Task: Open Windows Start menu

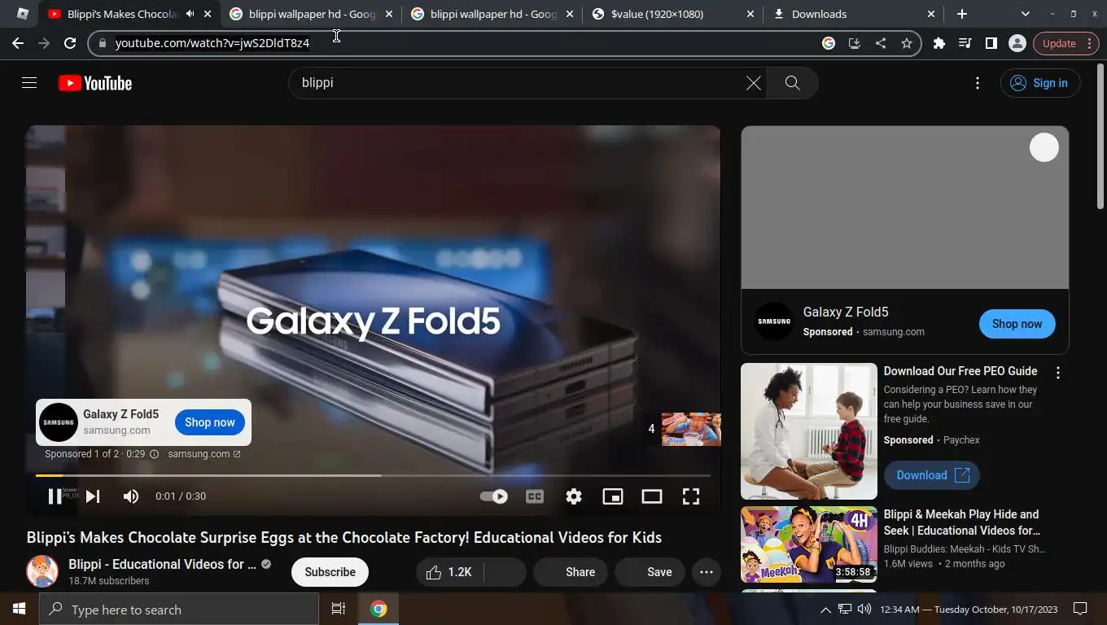Action: pyautogui.click(x=19, y=609)
